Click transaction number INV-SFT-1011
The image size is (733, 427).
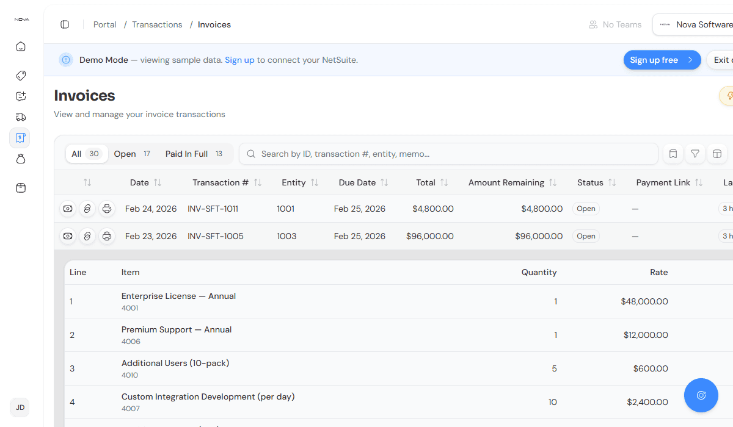(213, 209)
